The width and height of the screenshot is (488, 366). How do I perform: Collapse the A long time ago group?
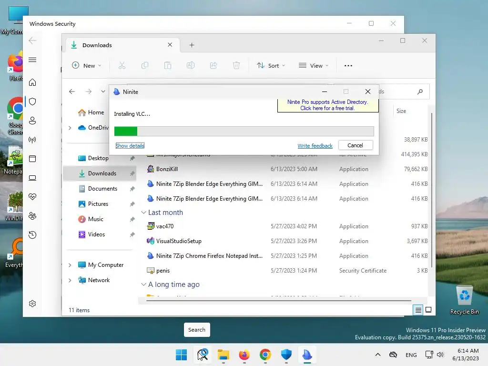(x=143, y=285)
